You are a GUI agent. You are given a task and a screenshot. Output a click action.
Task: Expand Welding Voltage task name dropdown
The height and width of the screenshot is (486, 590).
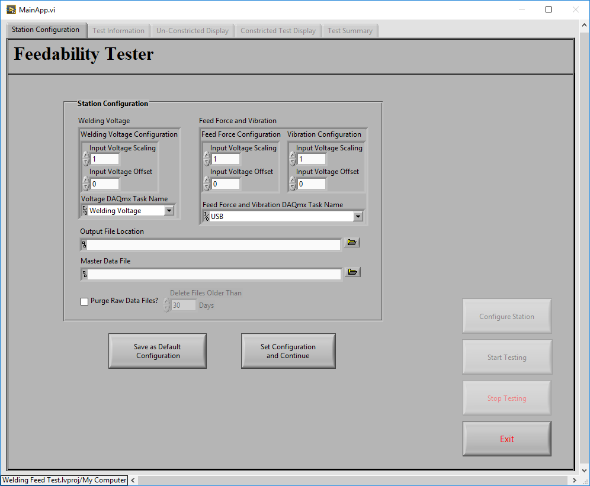point(169,211)
